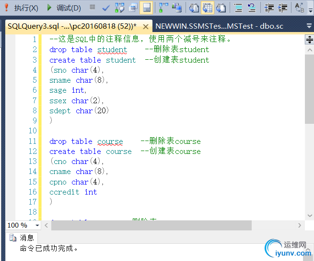
Task: Open the Query Options icon
Action: (x=133, y=8)
